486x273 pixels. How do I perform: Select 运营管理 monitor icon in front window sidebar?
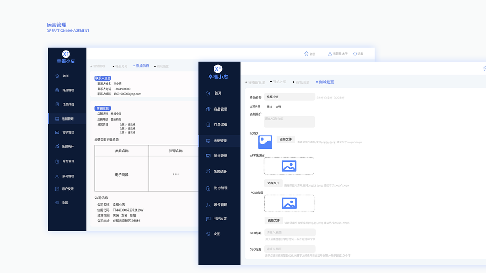click(208, 141)
